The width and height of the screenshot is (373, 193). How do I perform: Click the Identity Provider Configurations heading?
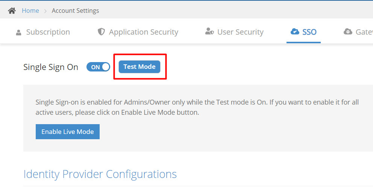pyautogui.click(x=100, y=174)
